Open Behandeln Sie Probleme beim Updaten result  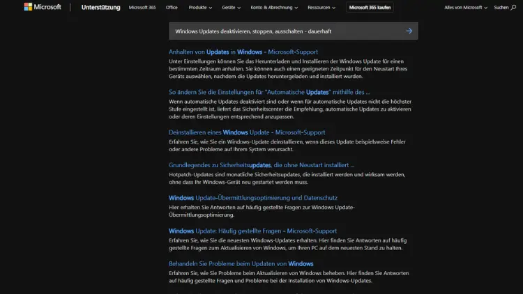tap(241, 263)
